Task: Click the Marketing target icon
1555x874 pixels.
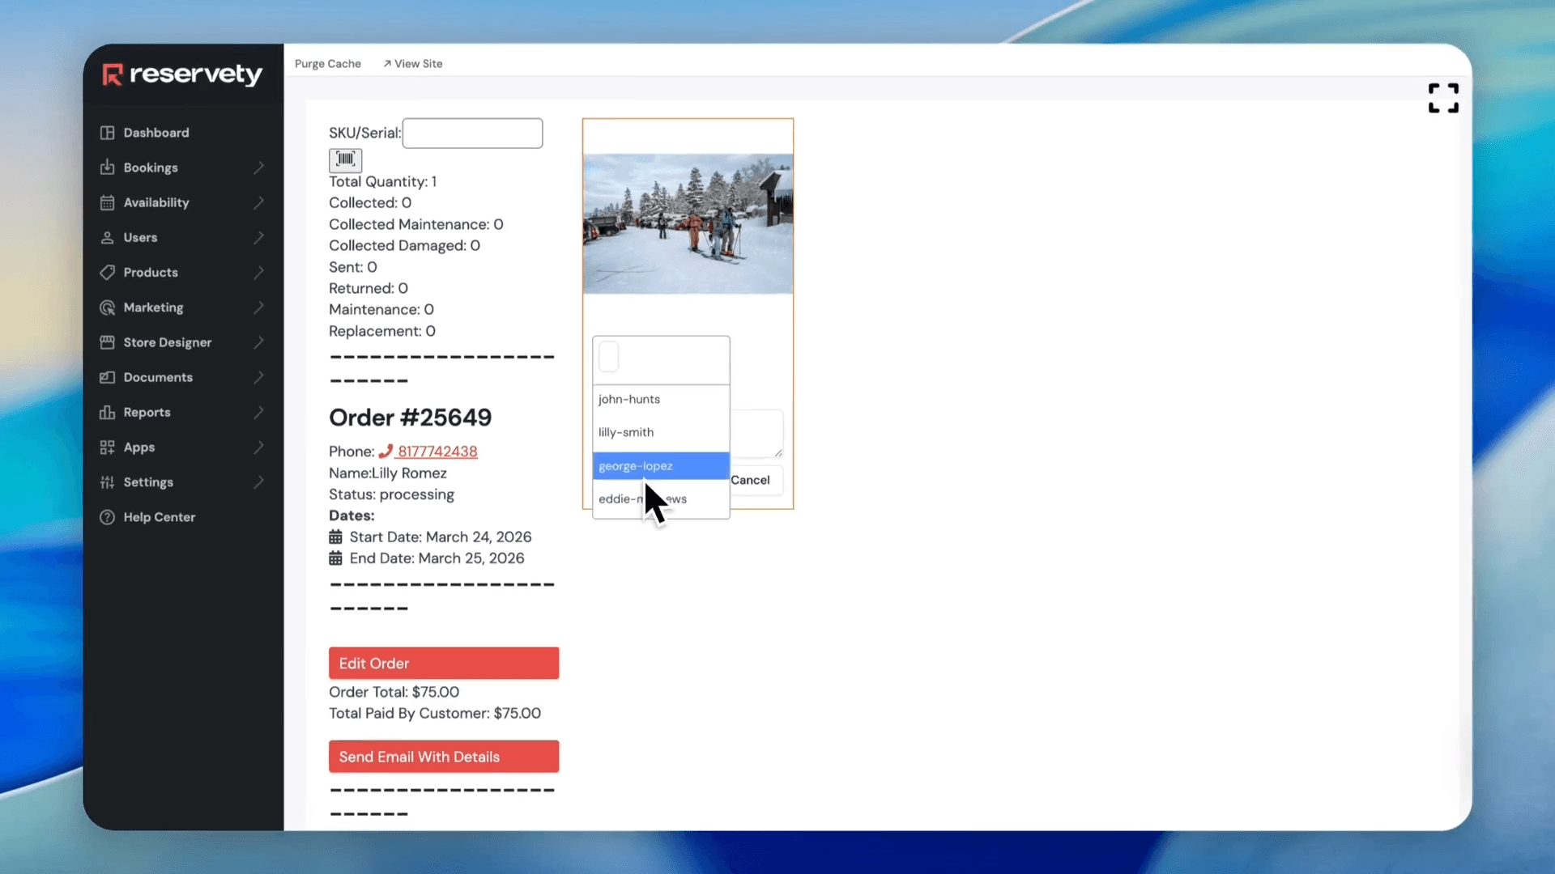Action: click(107, 308)
